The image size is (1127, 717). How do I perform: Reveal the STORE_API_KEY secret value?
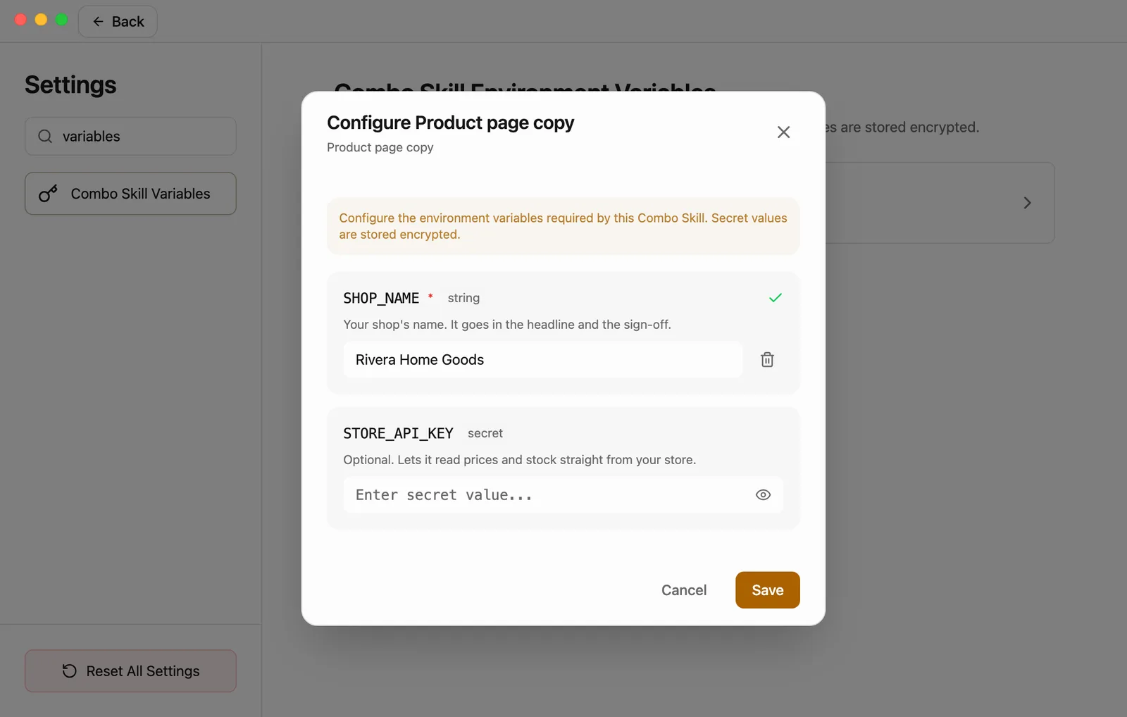click(763, 495)
